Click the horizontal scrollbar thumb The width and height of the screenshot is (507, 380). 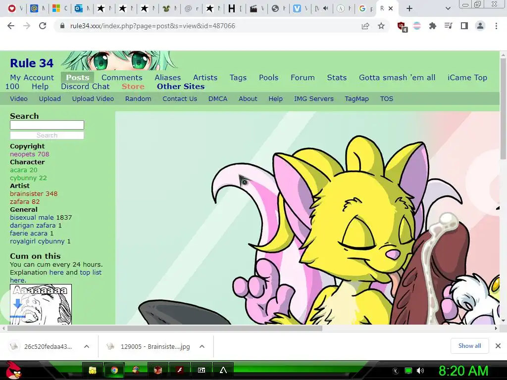click(x=164, y=329)
